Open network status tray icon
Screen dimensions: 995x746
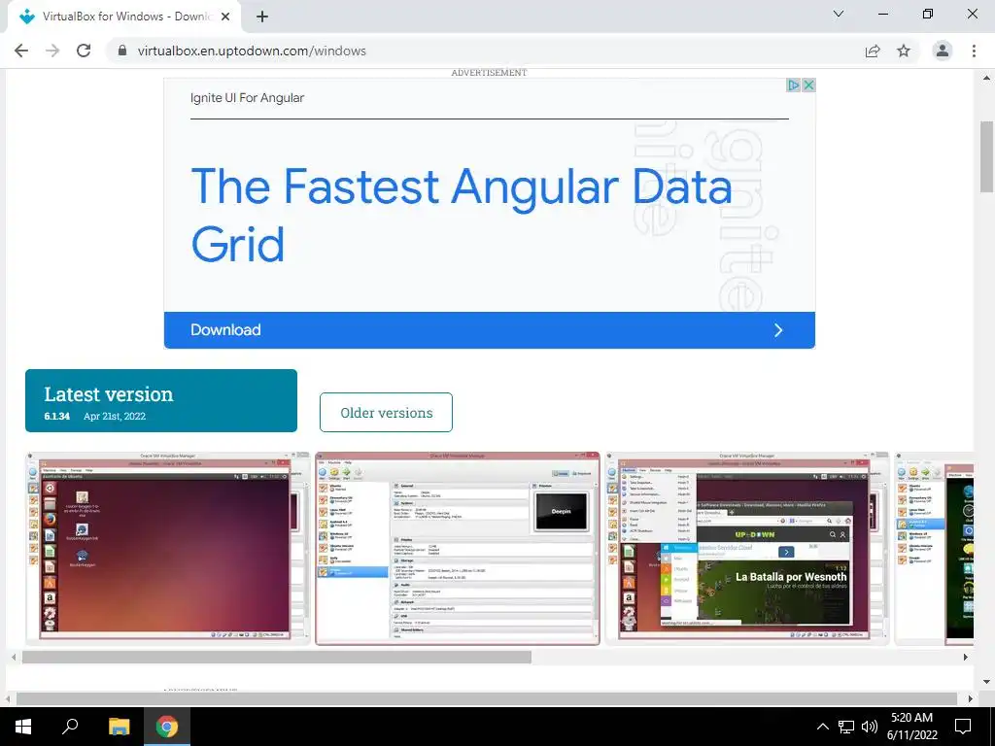[x=846, y=727]
